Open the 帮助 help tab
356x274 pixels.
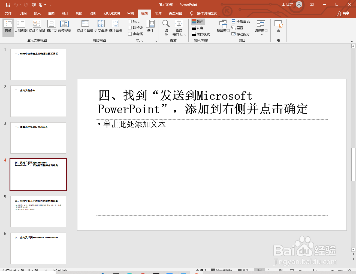point(158,13)
